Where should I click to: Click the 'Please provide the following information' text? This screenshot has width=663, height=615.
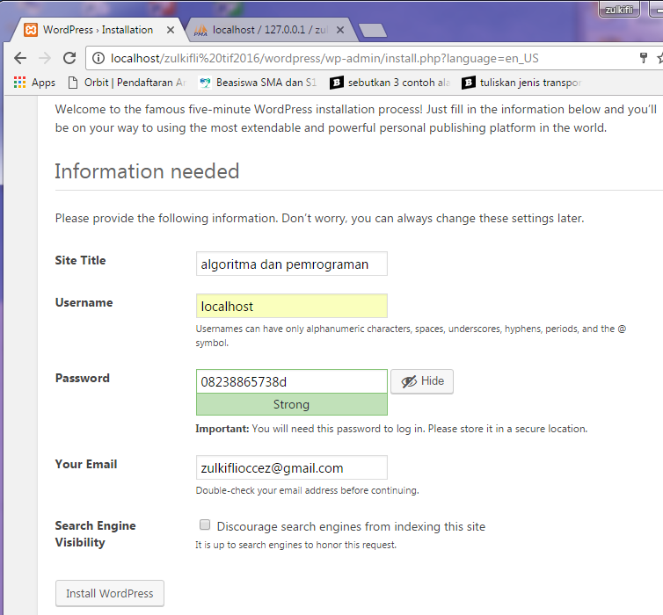[x=320, y=219]
